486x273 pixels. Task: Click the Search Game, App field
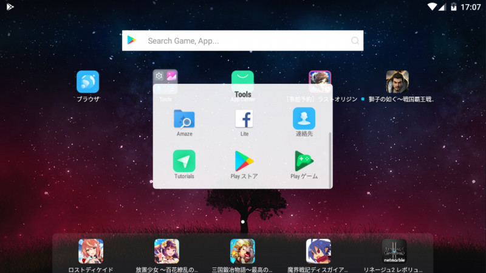pyautogui.click(x=242, y=41)
